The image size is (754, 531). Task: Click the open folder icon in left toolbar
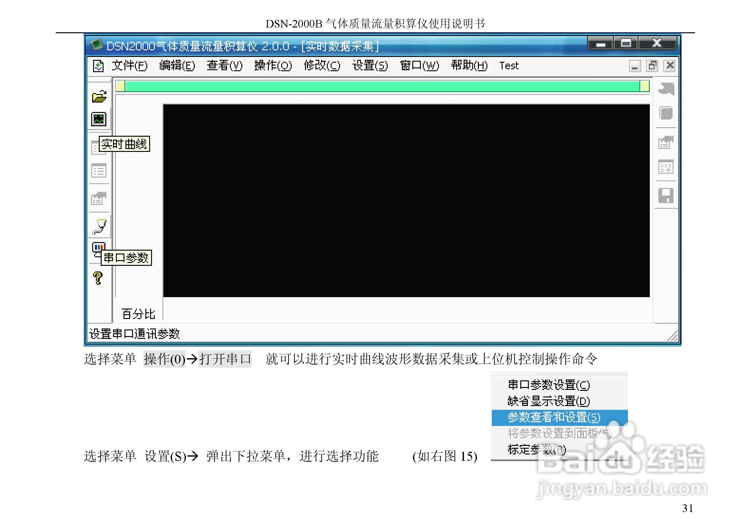pos(99,97)
